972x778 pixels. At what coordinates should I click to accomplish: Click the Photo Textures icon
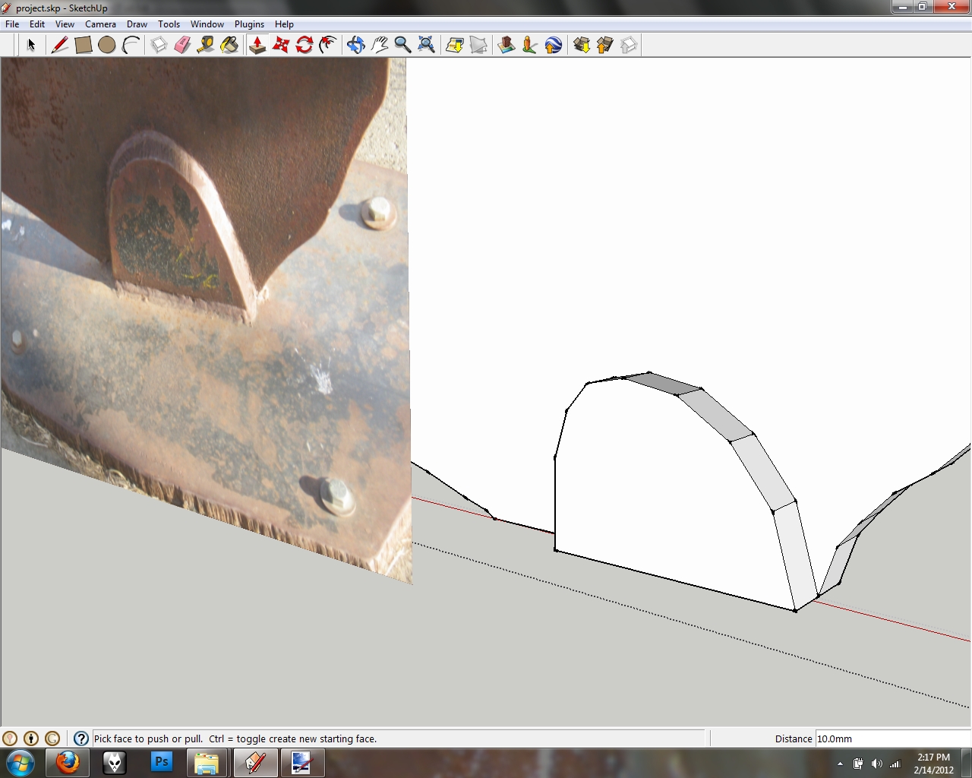click(530, 45)
